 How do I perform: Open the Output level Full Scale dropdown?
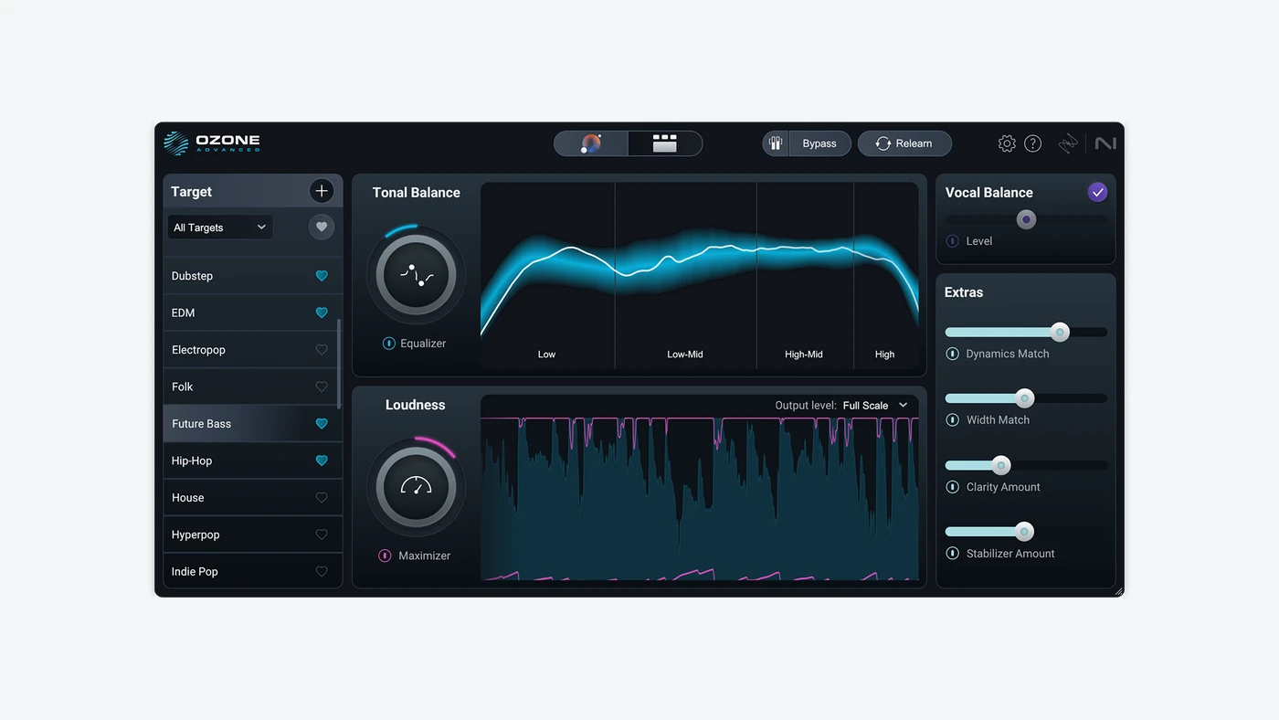(875, 406)
